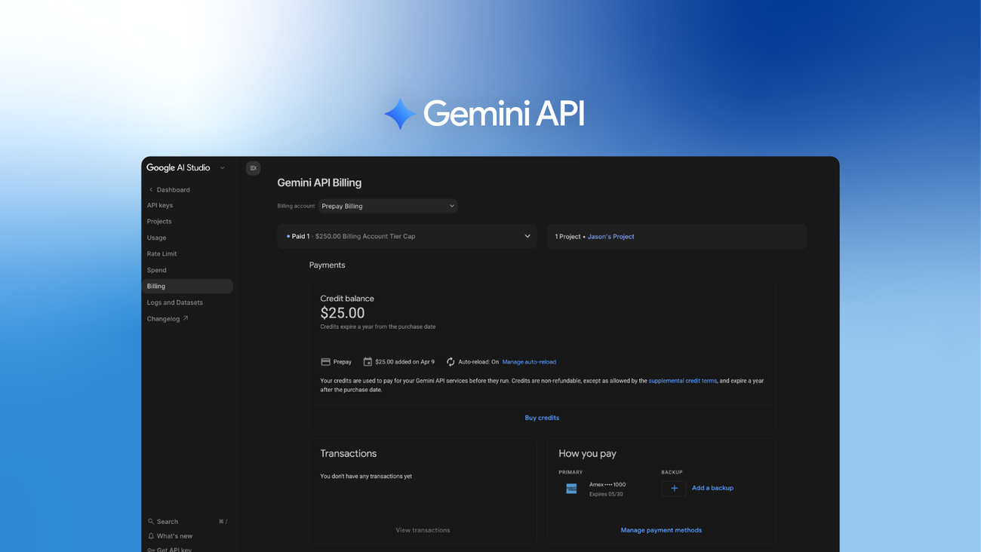
Task: Expand the Google AI Studio workspace chevron
Action: click(x=222, y=167)
